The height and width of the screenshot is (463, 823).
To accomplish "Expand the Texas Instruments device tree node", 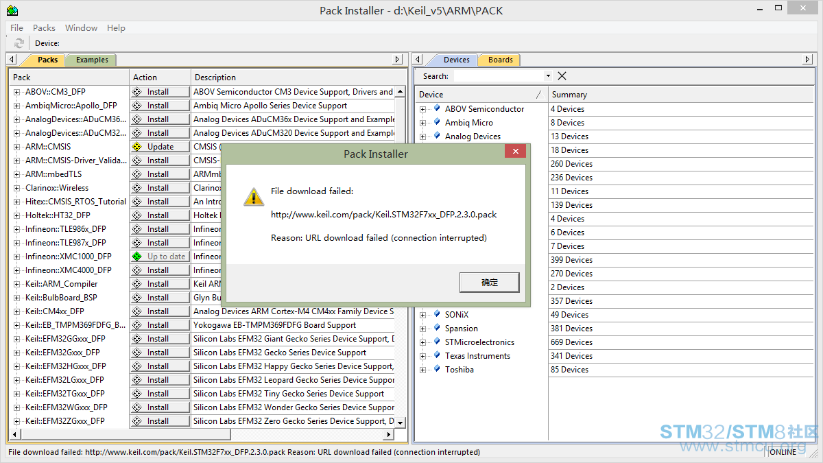I will [x=423, y=356].
